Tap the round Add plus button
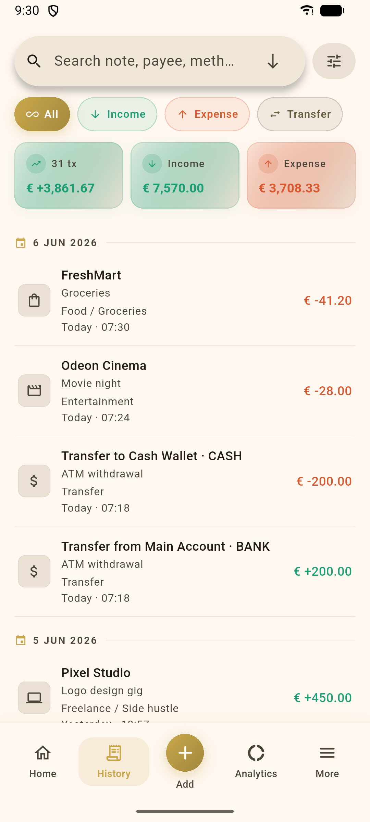This screenshot has width=370, height=822. coord(185,753)
